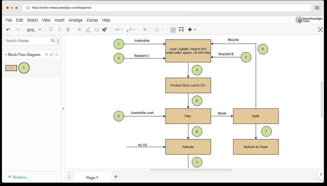Open the Edit menu

pyautogui.click(x=19, y=20)
